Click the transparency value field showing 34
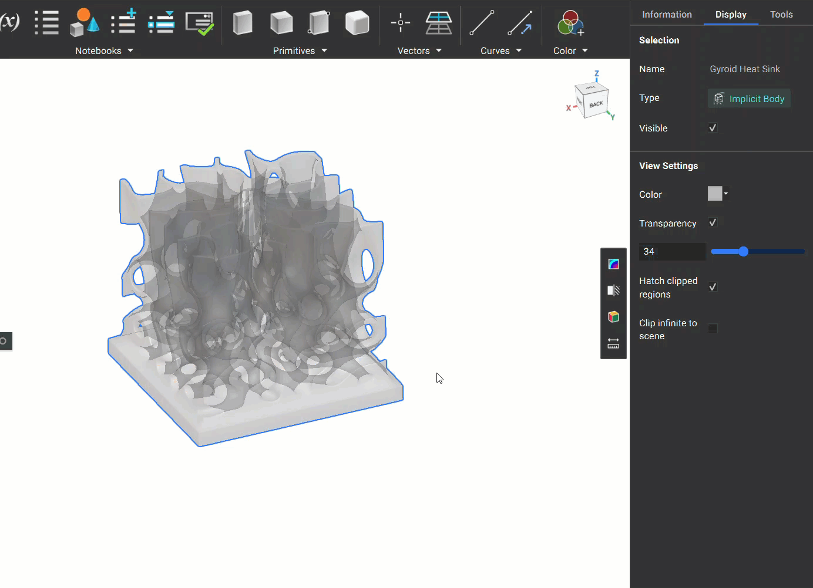 (672, 252)
